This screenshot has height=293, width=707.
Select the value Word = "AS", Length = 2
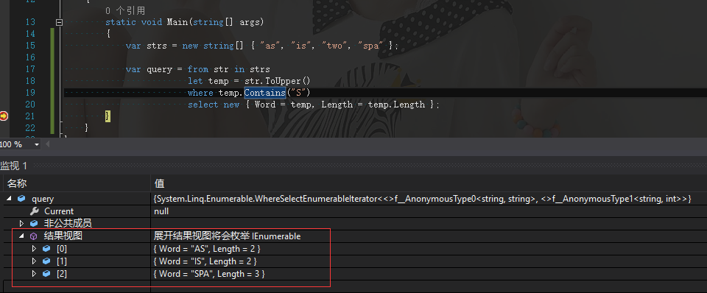(x=207, y=248)
